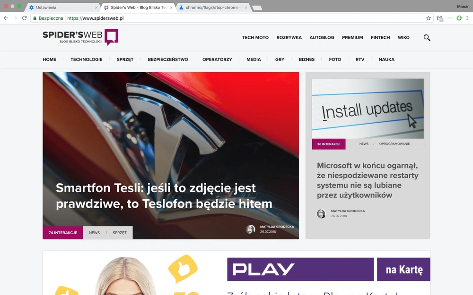
Task: Bookmark this page with the star icon
Action: click(429, 18)
